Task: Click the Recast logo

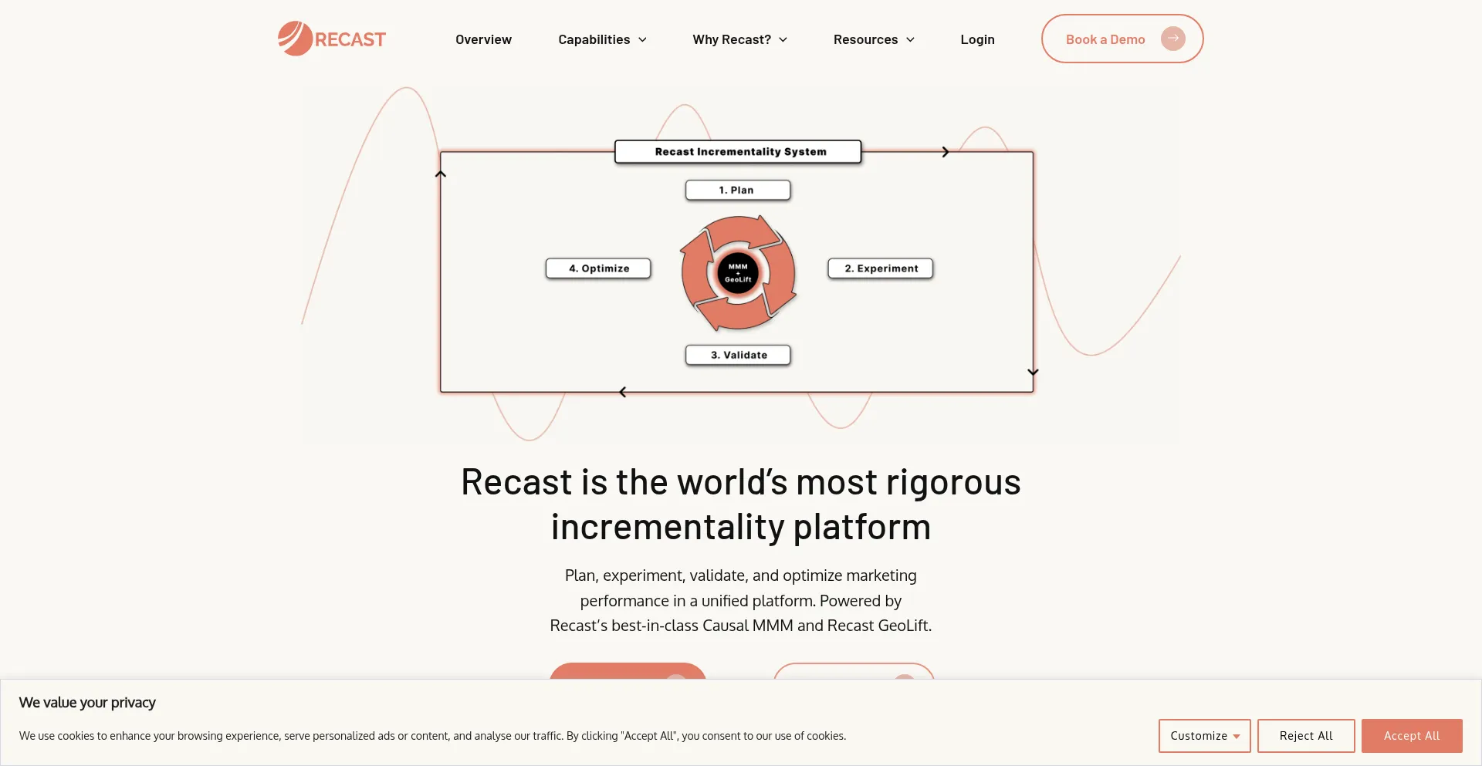Action: (331, 39)
